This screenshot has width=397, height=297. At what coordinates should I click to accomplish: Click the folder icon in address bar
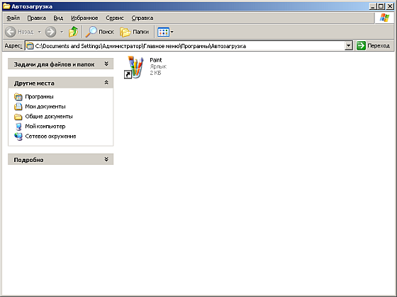(x=30, y=46)
